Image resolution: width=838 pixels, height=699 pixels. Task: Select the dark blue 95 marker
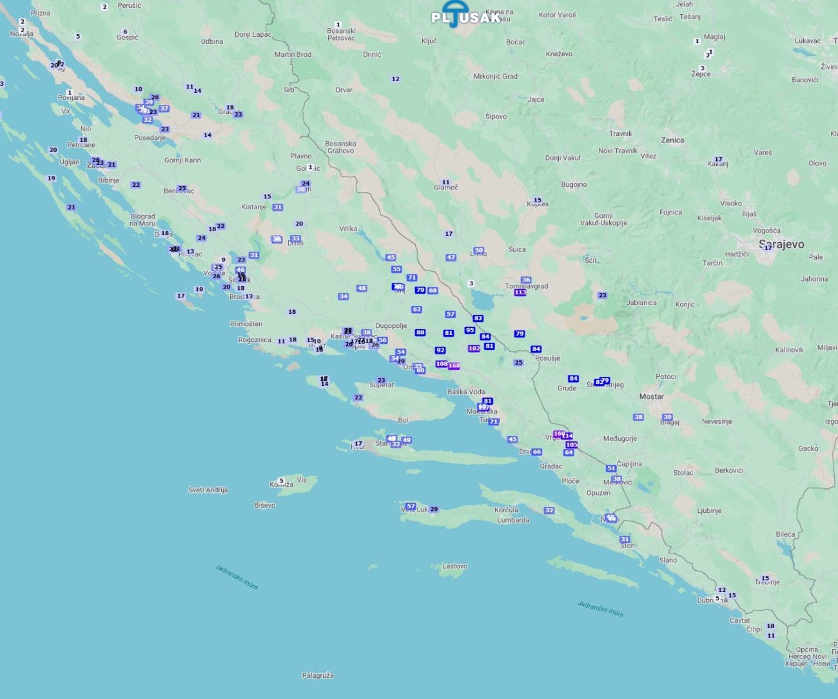[470, 330]
